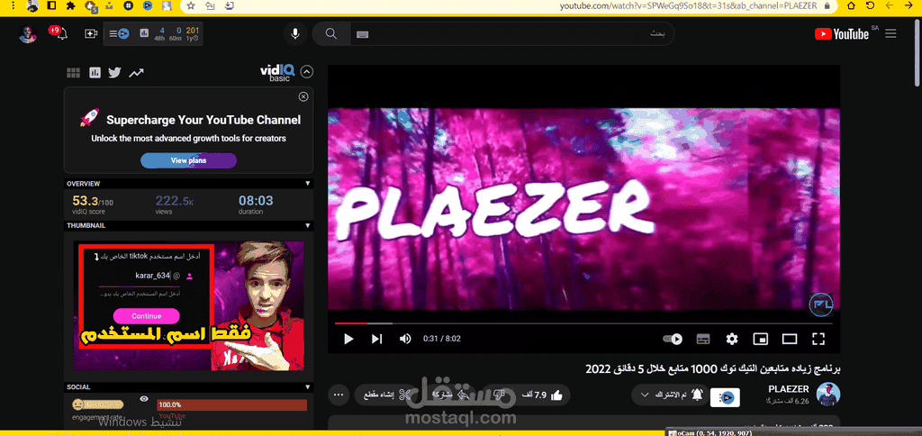Open the on-screen keyboard icon in the search box
This screenshot has width=922, height=436.
pos(362,34)
